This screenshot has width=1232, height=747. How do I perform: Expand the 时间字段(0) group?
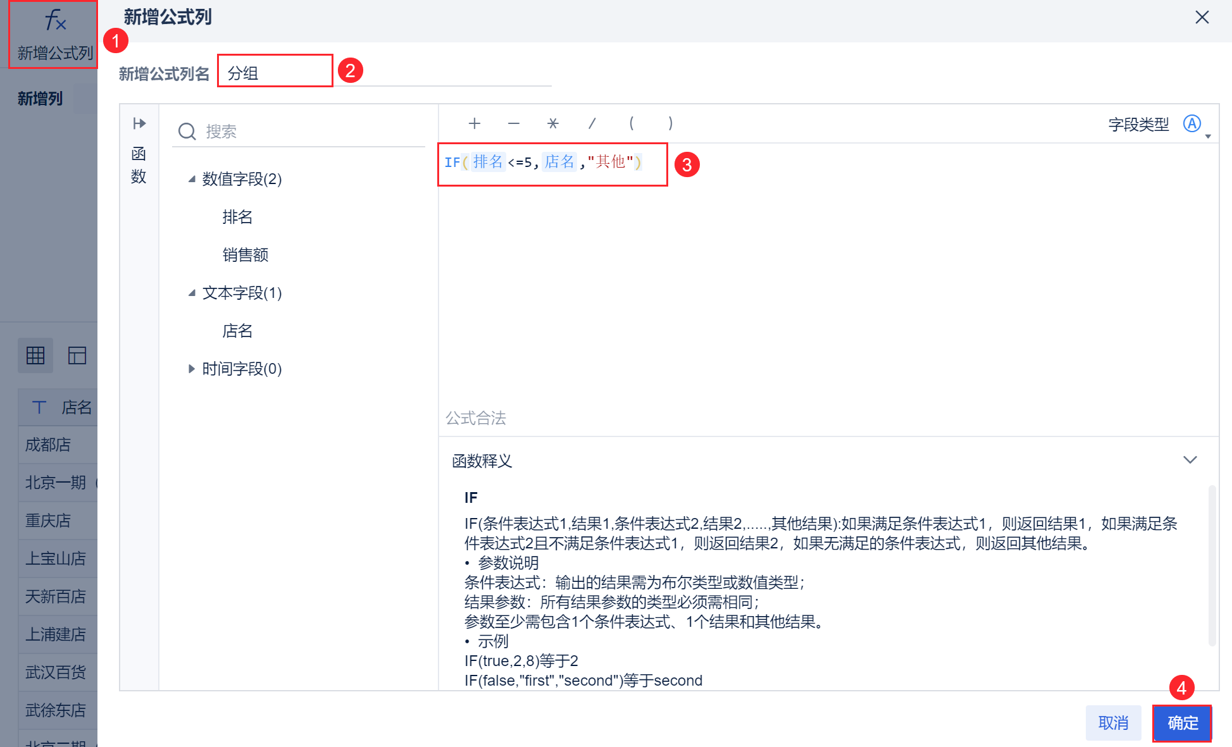click(x=192, y=369)
